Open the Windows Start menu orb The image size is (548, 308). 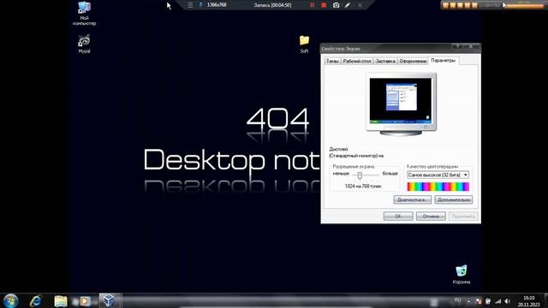click(x=10, y=300)
